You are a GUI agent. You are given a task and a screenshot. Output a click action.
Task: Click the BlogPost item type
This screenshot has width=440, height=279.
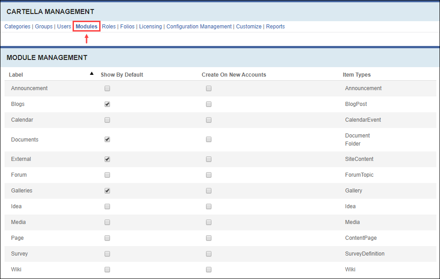click(x=356, y=104)
